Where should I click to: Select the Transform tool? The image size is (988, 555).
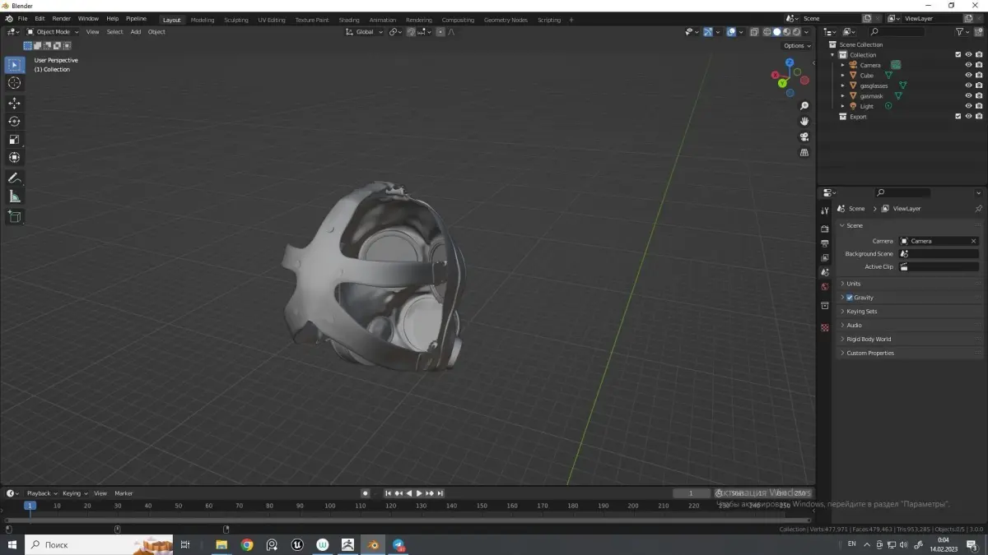[14, 157]
